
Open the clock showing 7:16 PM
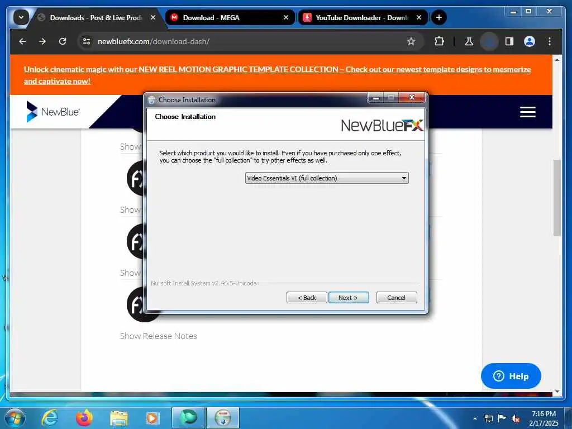(x=544, y=418)
